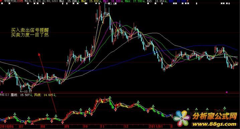Select the red trend line arrowhead

pos(39,54)
